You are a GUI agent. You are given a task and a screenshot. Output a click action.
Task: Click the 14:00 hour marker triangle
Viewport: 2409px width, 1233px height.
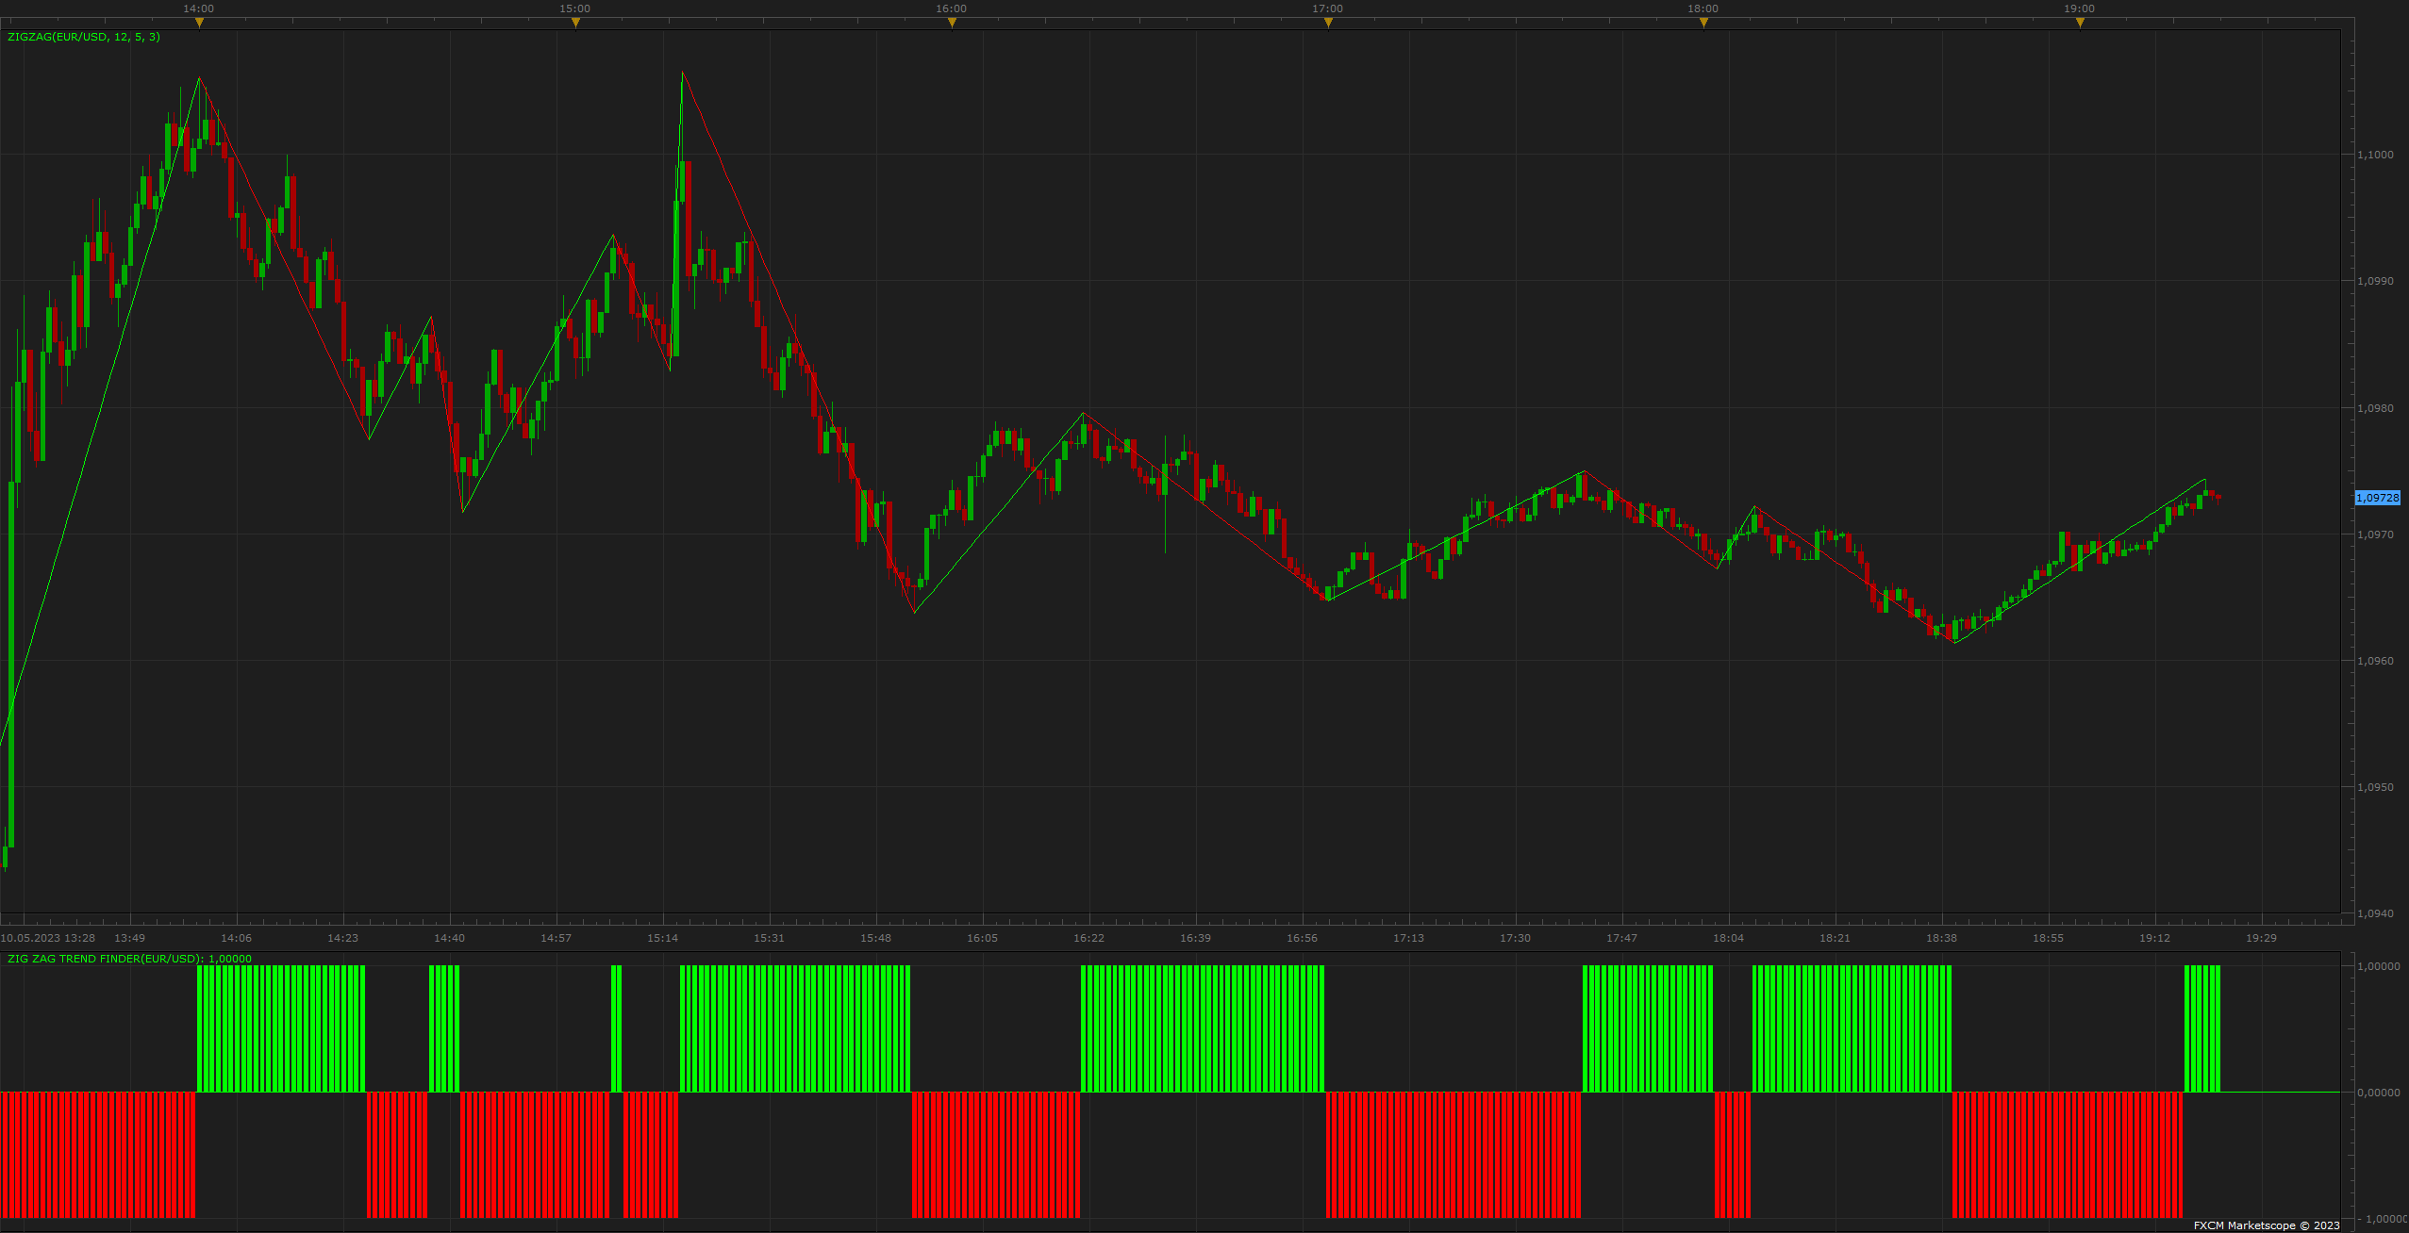[x=199, y=23]
